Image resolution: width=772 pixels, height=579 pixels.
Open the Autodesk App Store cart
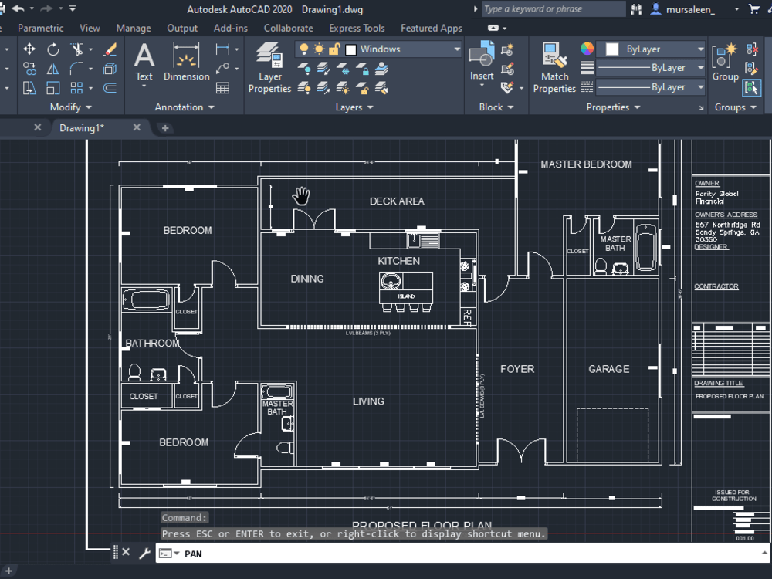click(x=753, y=8)
